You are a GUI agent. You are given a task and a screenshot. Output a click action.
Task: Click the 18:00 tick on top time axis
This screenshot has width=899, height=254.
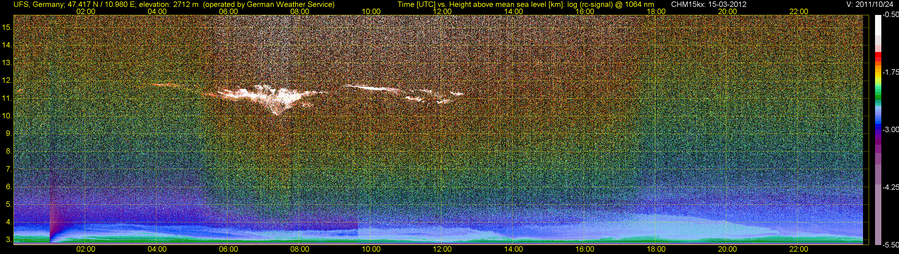click(x=656, y=11)
